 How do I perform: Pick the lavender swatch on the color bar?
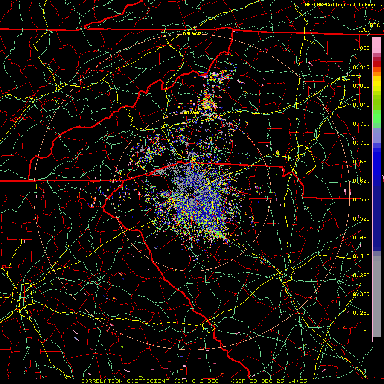[377, 135]
